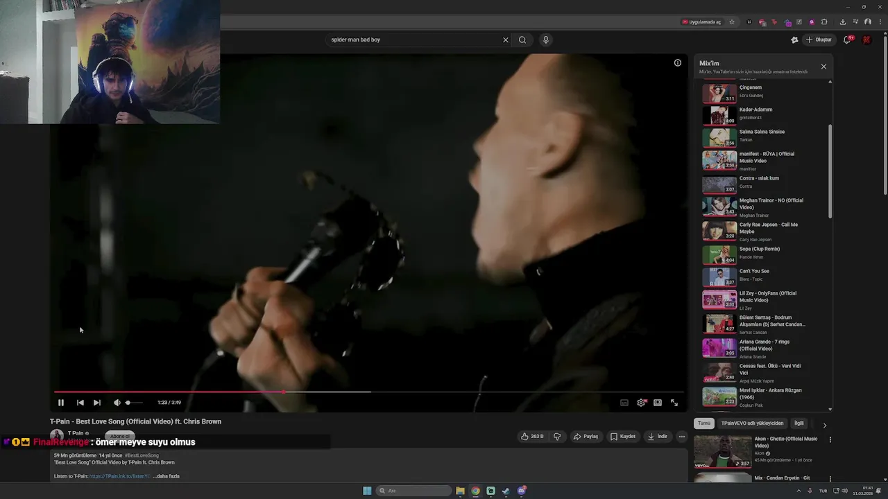Select the İlgili filter chip
This screenshot has height=499, width=888.
click(799, 423)
